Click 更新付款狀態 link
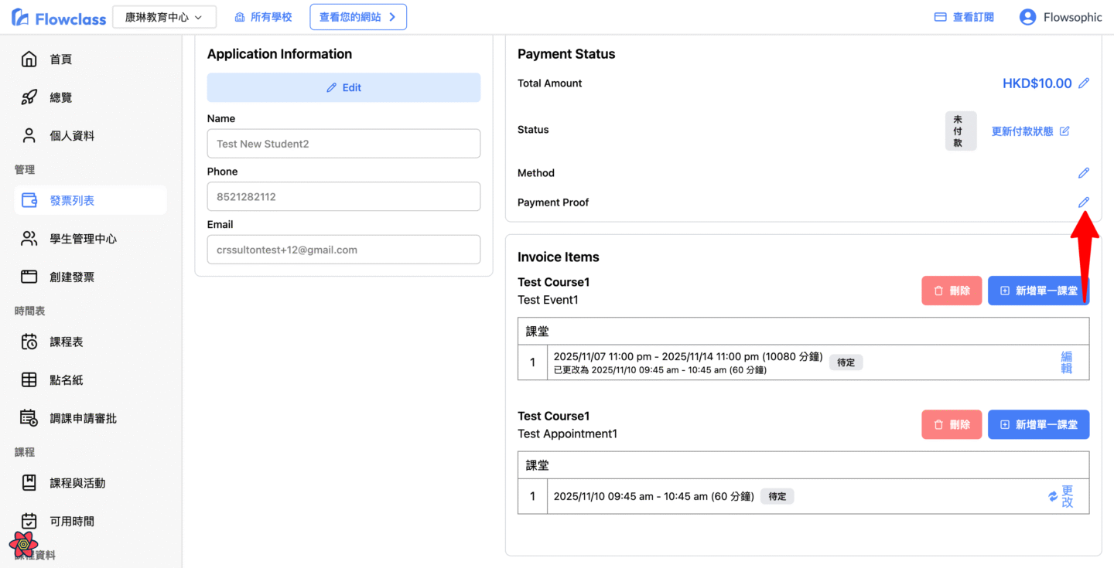This screenshot has width=1114, height=568. 1030,131
